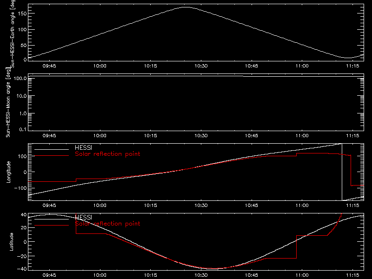The image size is (372, 279).
Task: Select the 10:00 label under Earth angle plot
Action: (100, 66)
